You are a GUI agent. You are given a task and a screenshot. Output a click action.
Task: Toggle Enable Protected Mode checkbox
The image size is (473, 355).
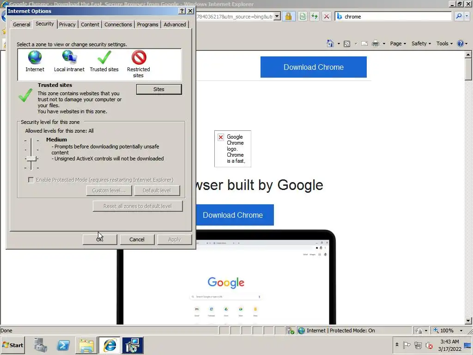tap(31, 180)
